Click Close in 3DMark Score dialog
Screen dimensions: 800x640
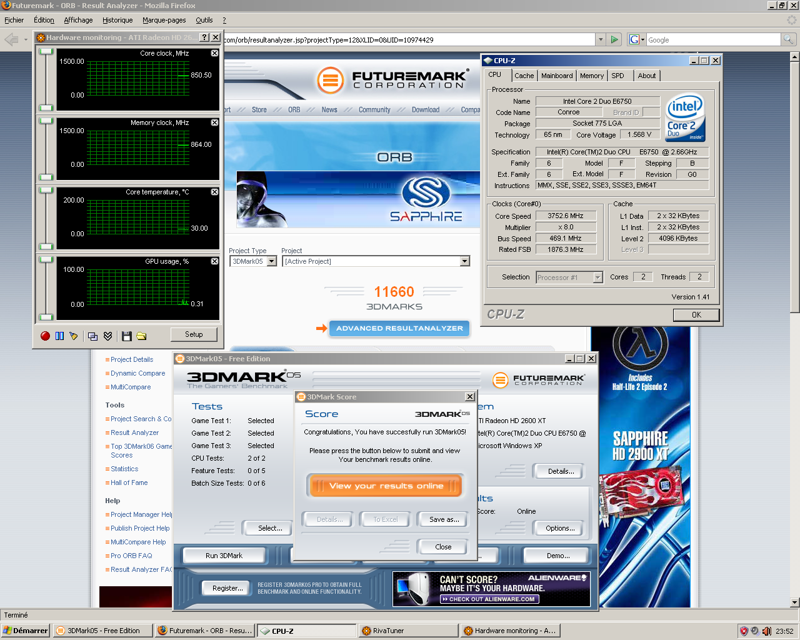point(443,547)
